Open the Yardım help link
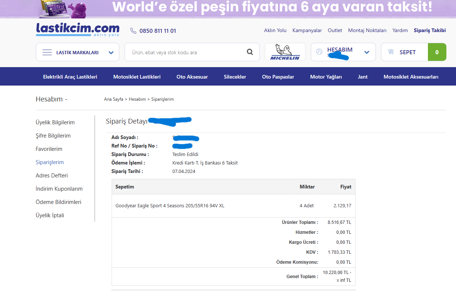 [400, 30]
